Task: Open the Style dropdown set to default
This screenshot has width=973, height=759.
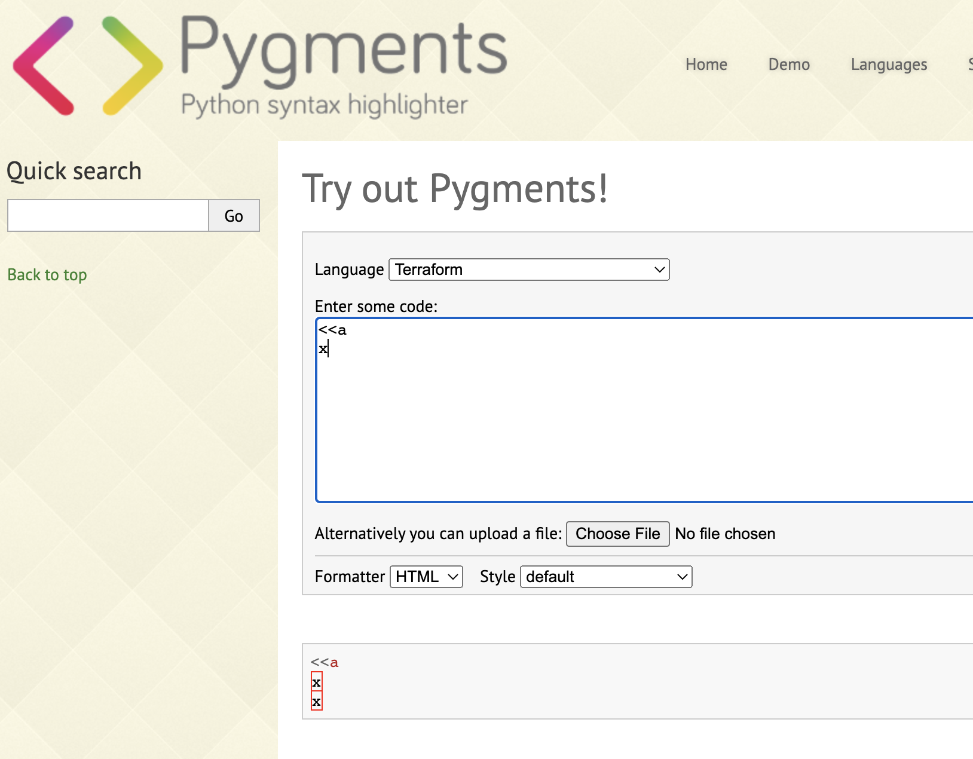Action: tap(606, 577)
